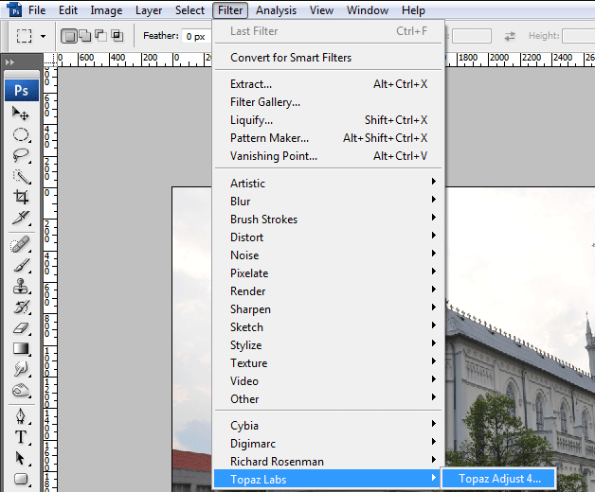This screenshot has width=595, height=492.
Task: Open the Analysis menu
Action: (x=276, y=10)
